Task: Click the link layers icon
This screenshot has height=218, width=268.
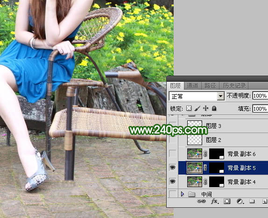Action: [x=201, y=201]
